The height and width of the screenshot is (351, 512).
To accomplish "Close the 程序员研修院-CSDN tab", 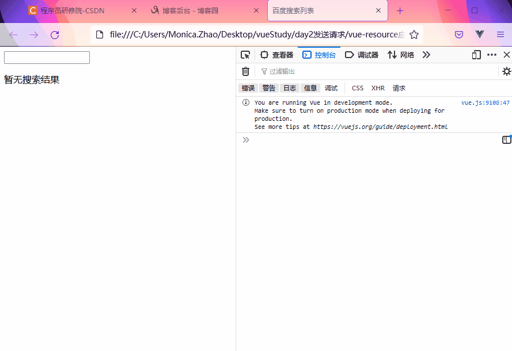I will (x=134, y=11).
